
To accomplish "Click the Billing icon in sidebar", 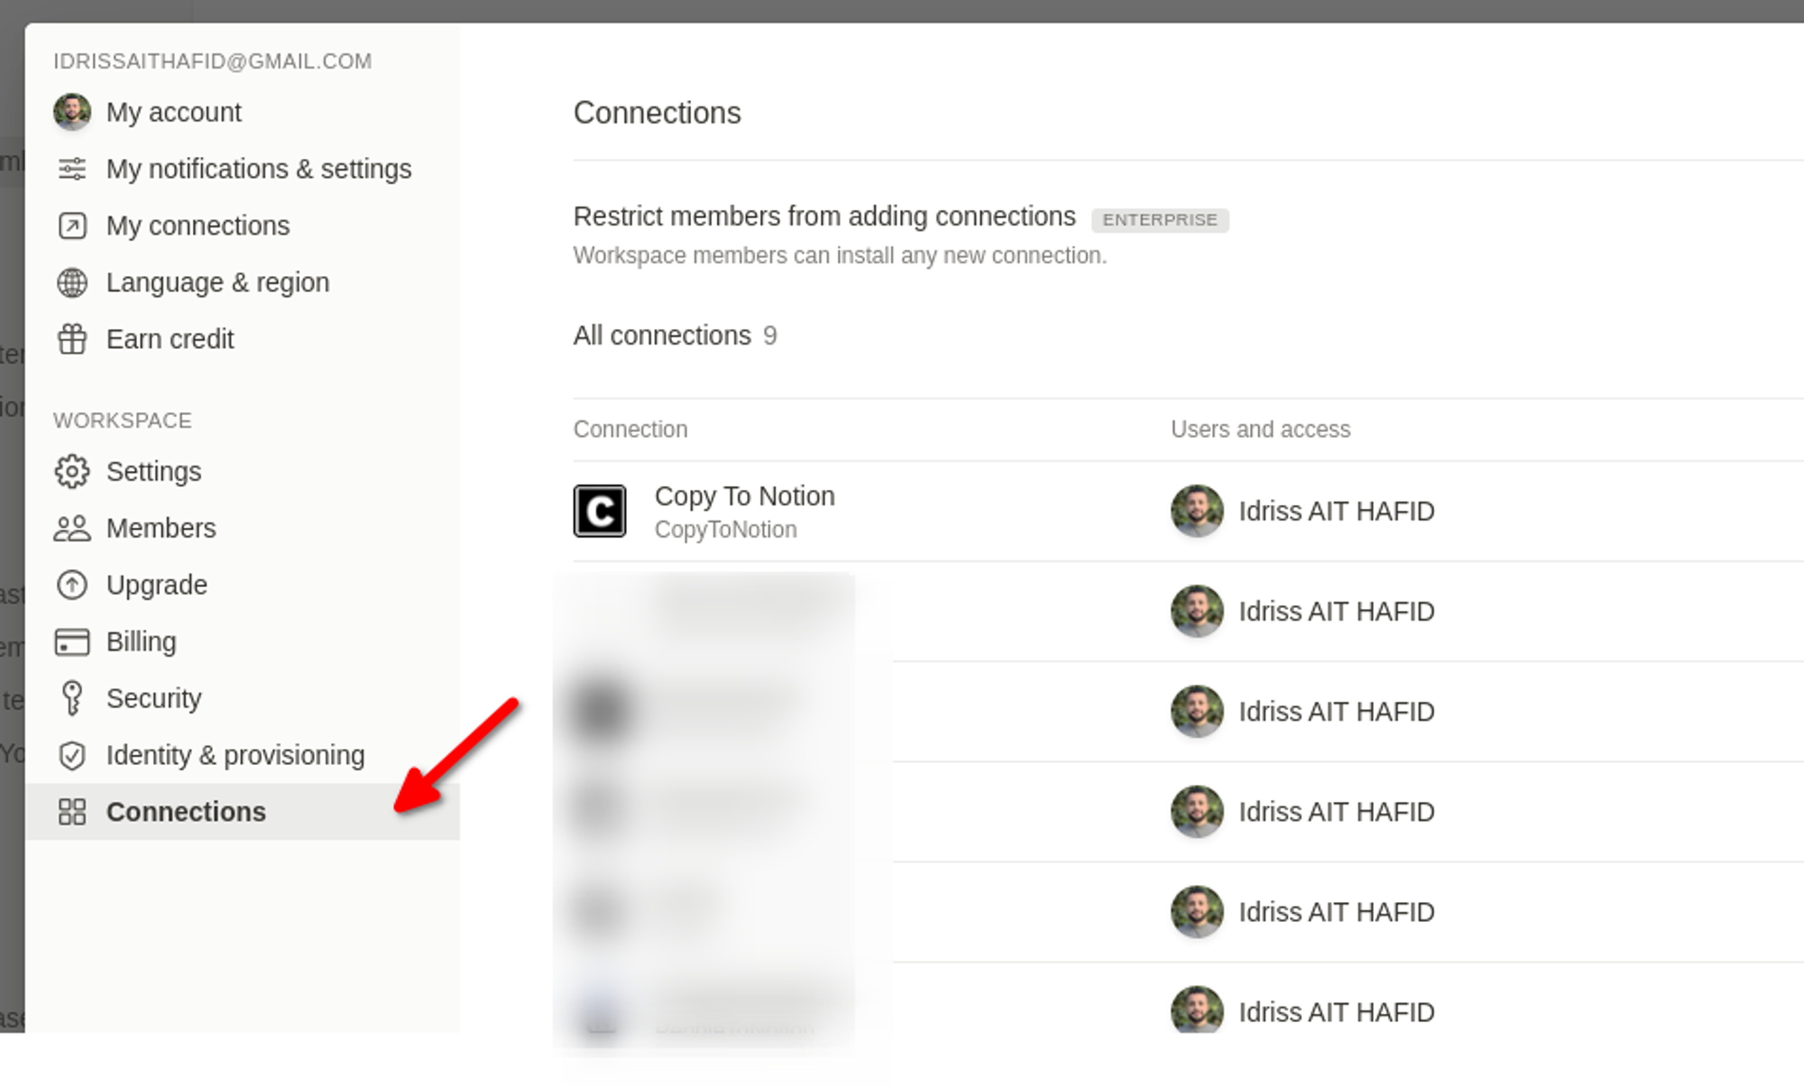I will pyautogui.click(x=73, y=641).
